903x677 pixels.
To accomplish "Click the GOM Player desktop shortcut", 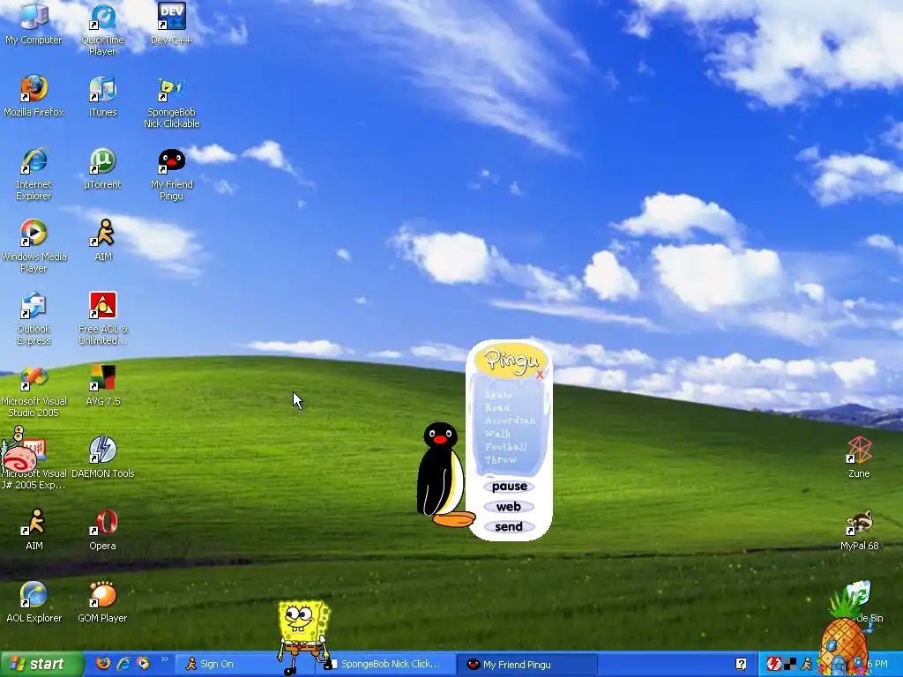I will (x=102, y=601).
